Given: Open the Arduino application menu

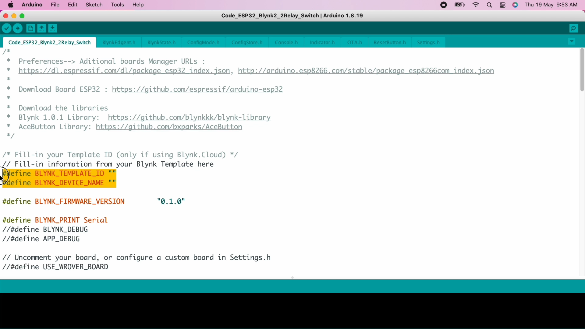Looking at the screenshot, I should coord(32,5).
